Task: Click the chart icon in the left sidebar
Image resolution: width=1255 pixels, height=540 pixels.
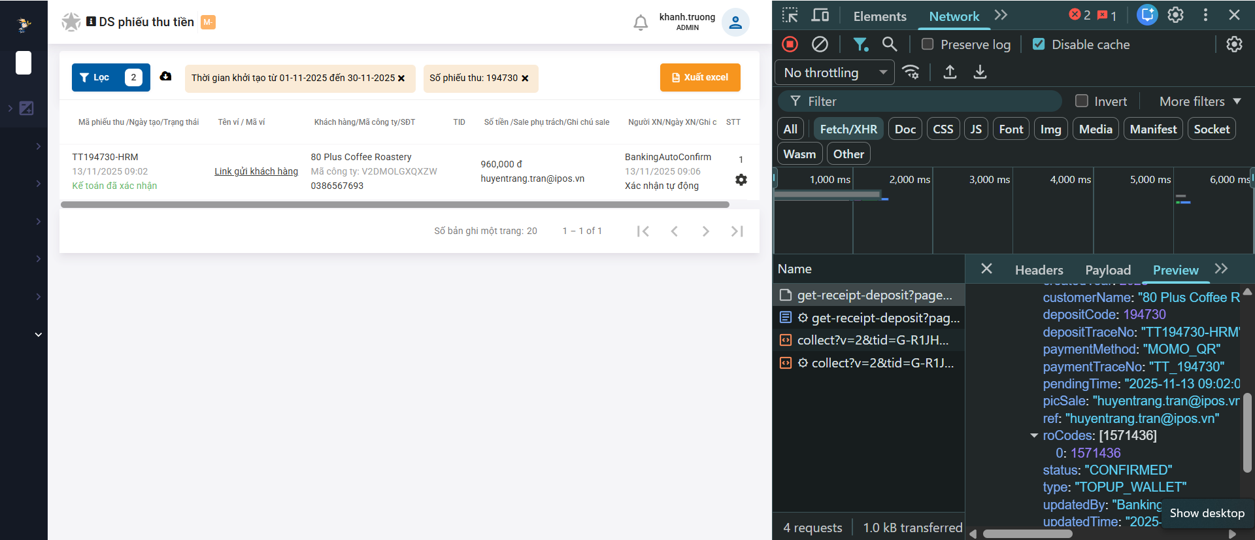Action: tap(27, 108)
